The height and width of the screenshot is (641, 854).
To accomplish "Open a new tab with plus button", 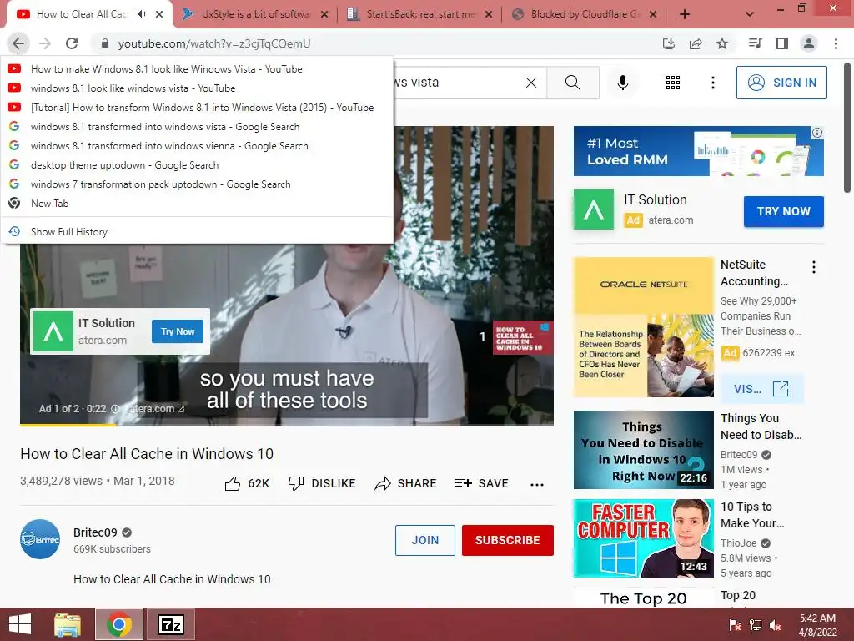I will point(685,14).
